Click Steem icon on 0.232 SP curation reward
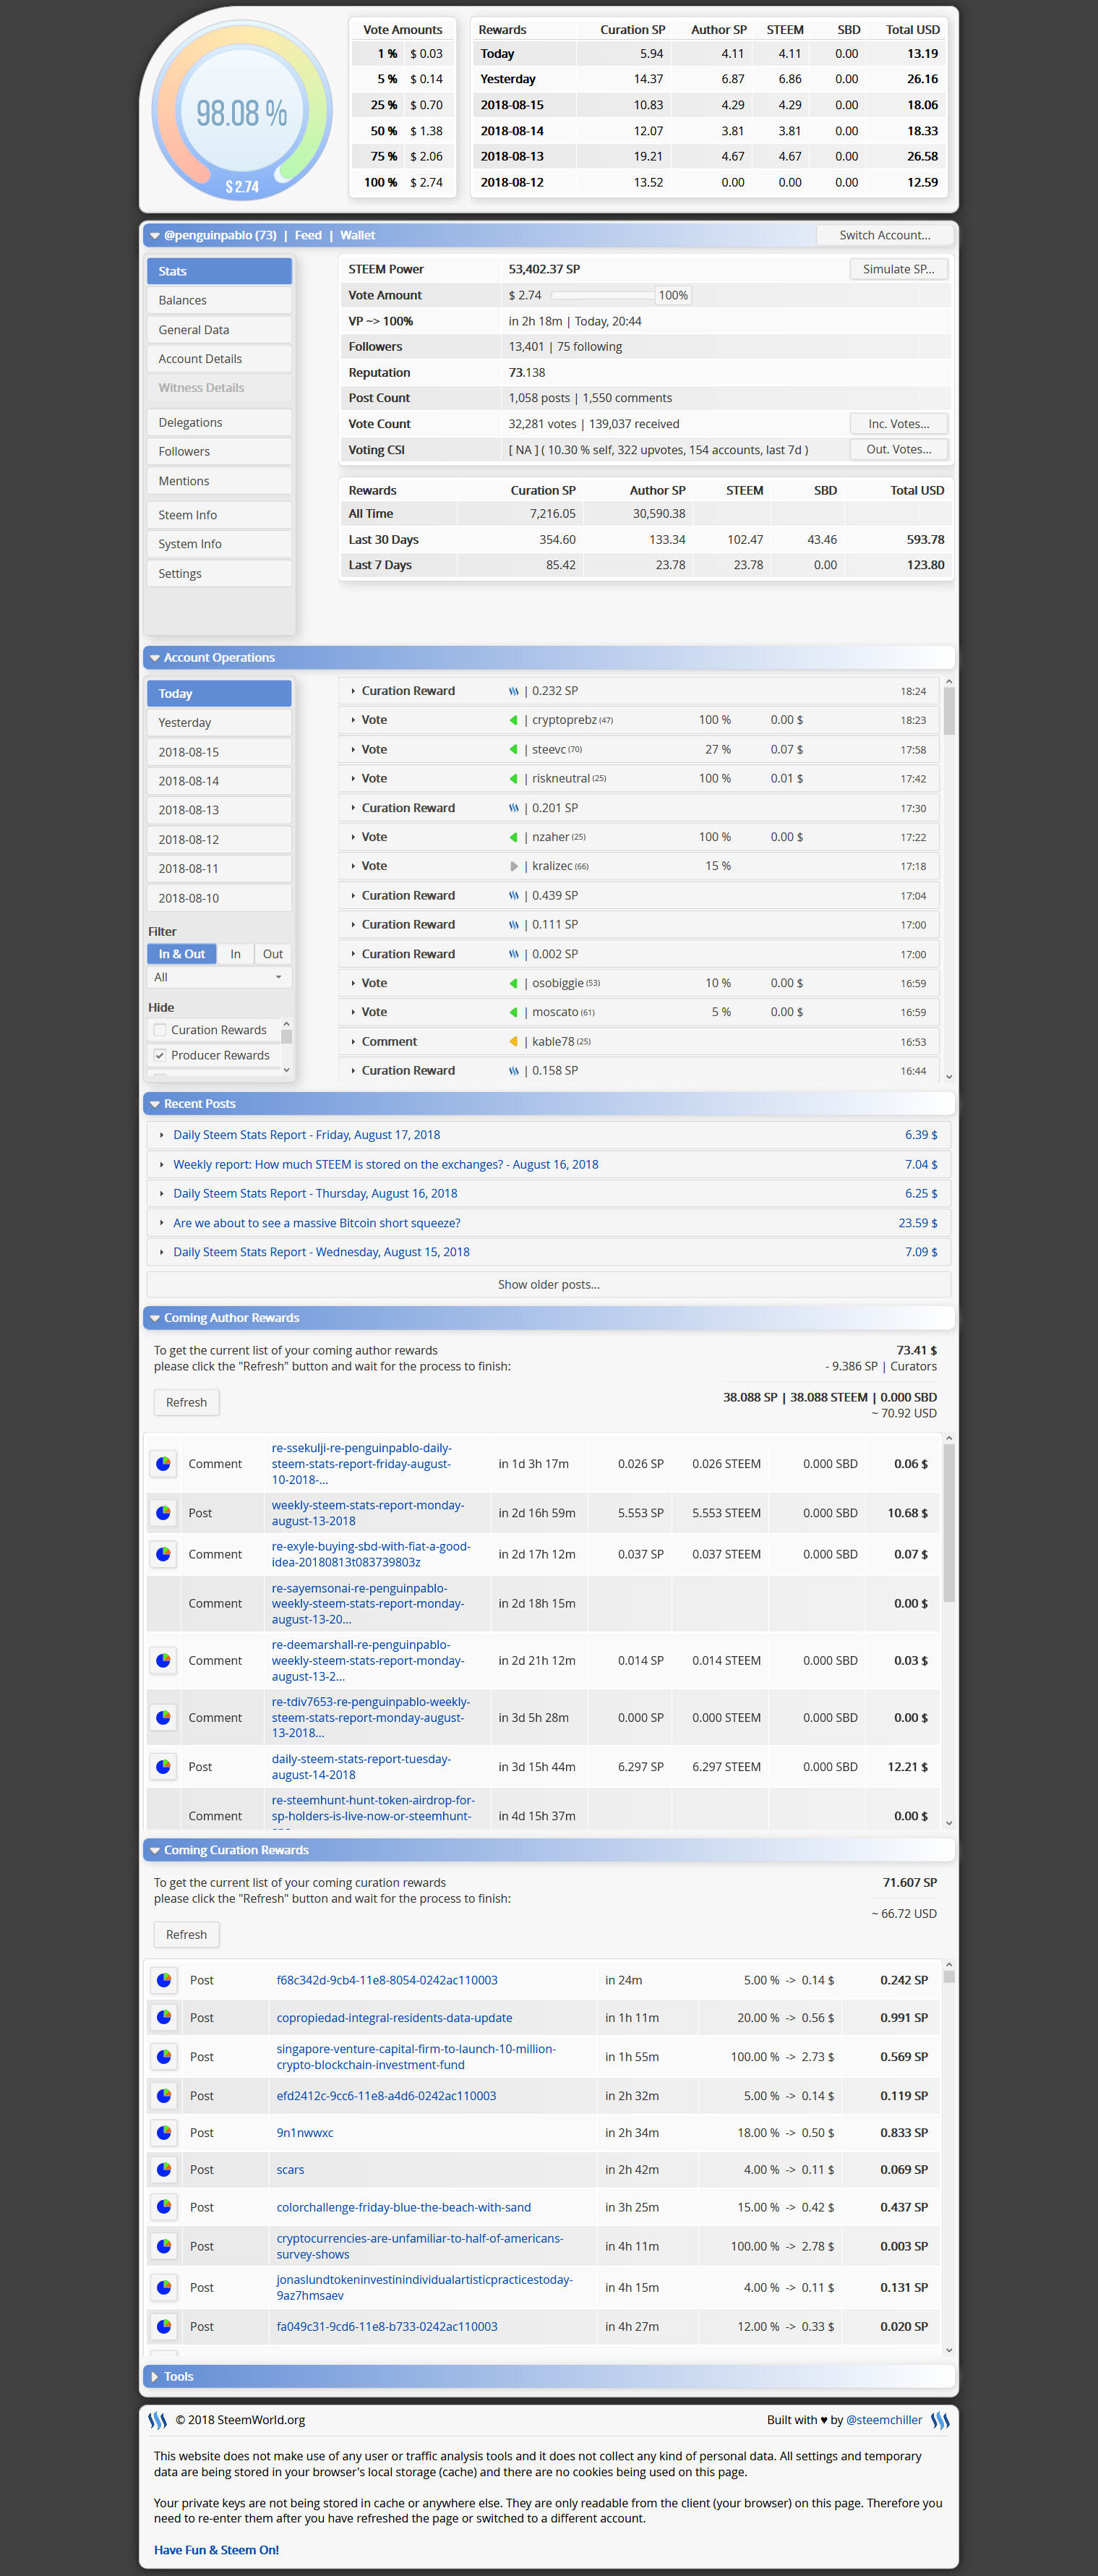Screen dimensions: 1098x2576 [x=513, y=691]
